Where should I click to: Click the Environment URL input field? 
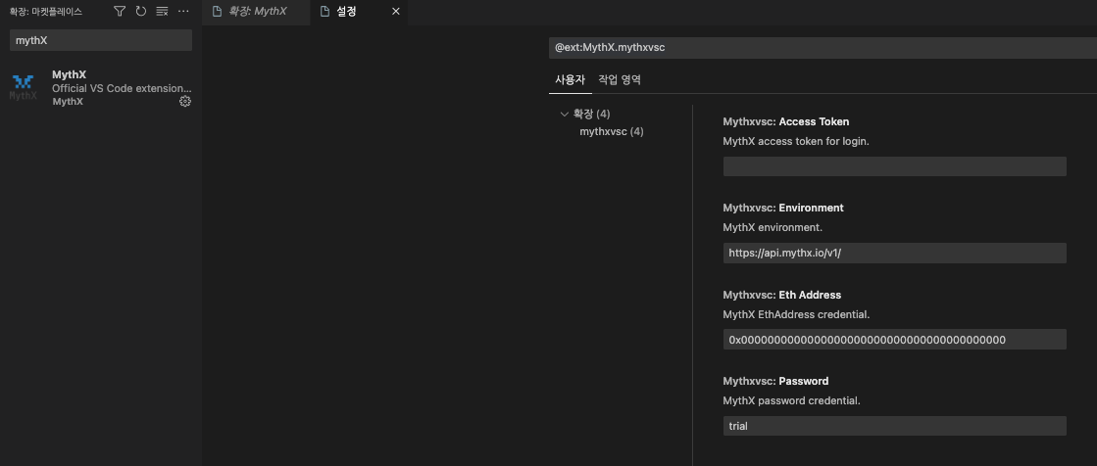point(895,253)
